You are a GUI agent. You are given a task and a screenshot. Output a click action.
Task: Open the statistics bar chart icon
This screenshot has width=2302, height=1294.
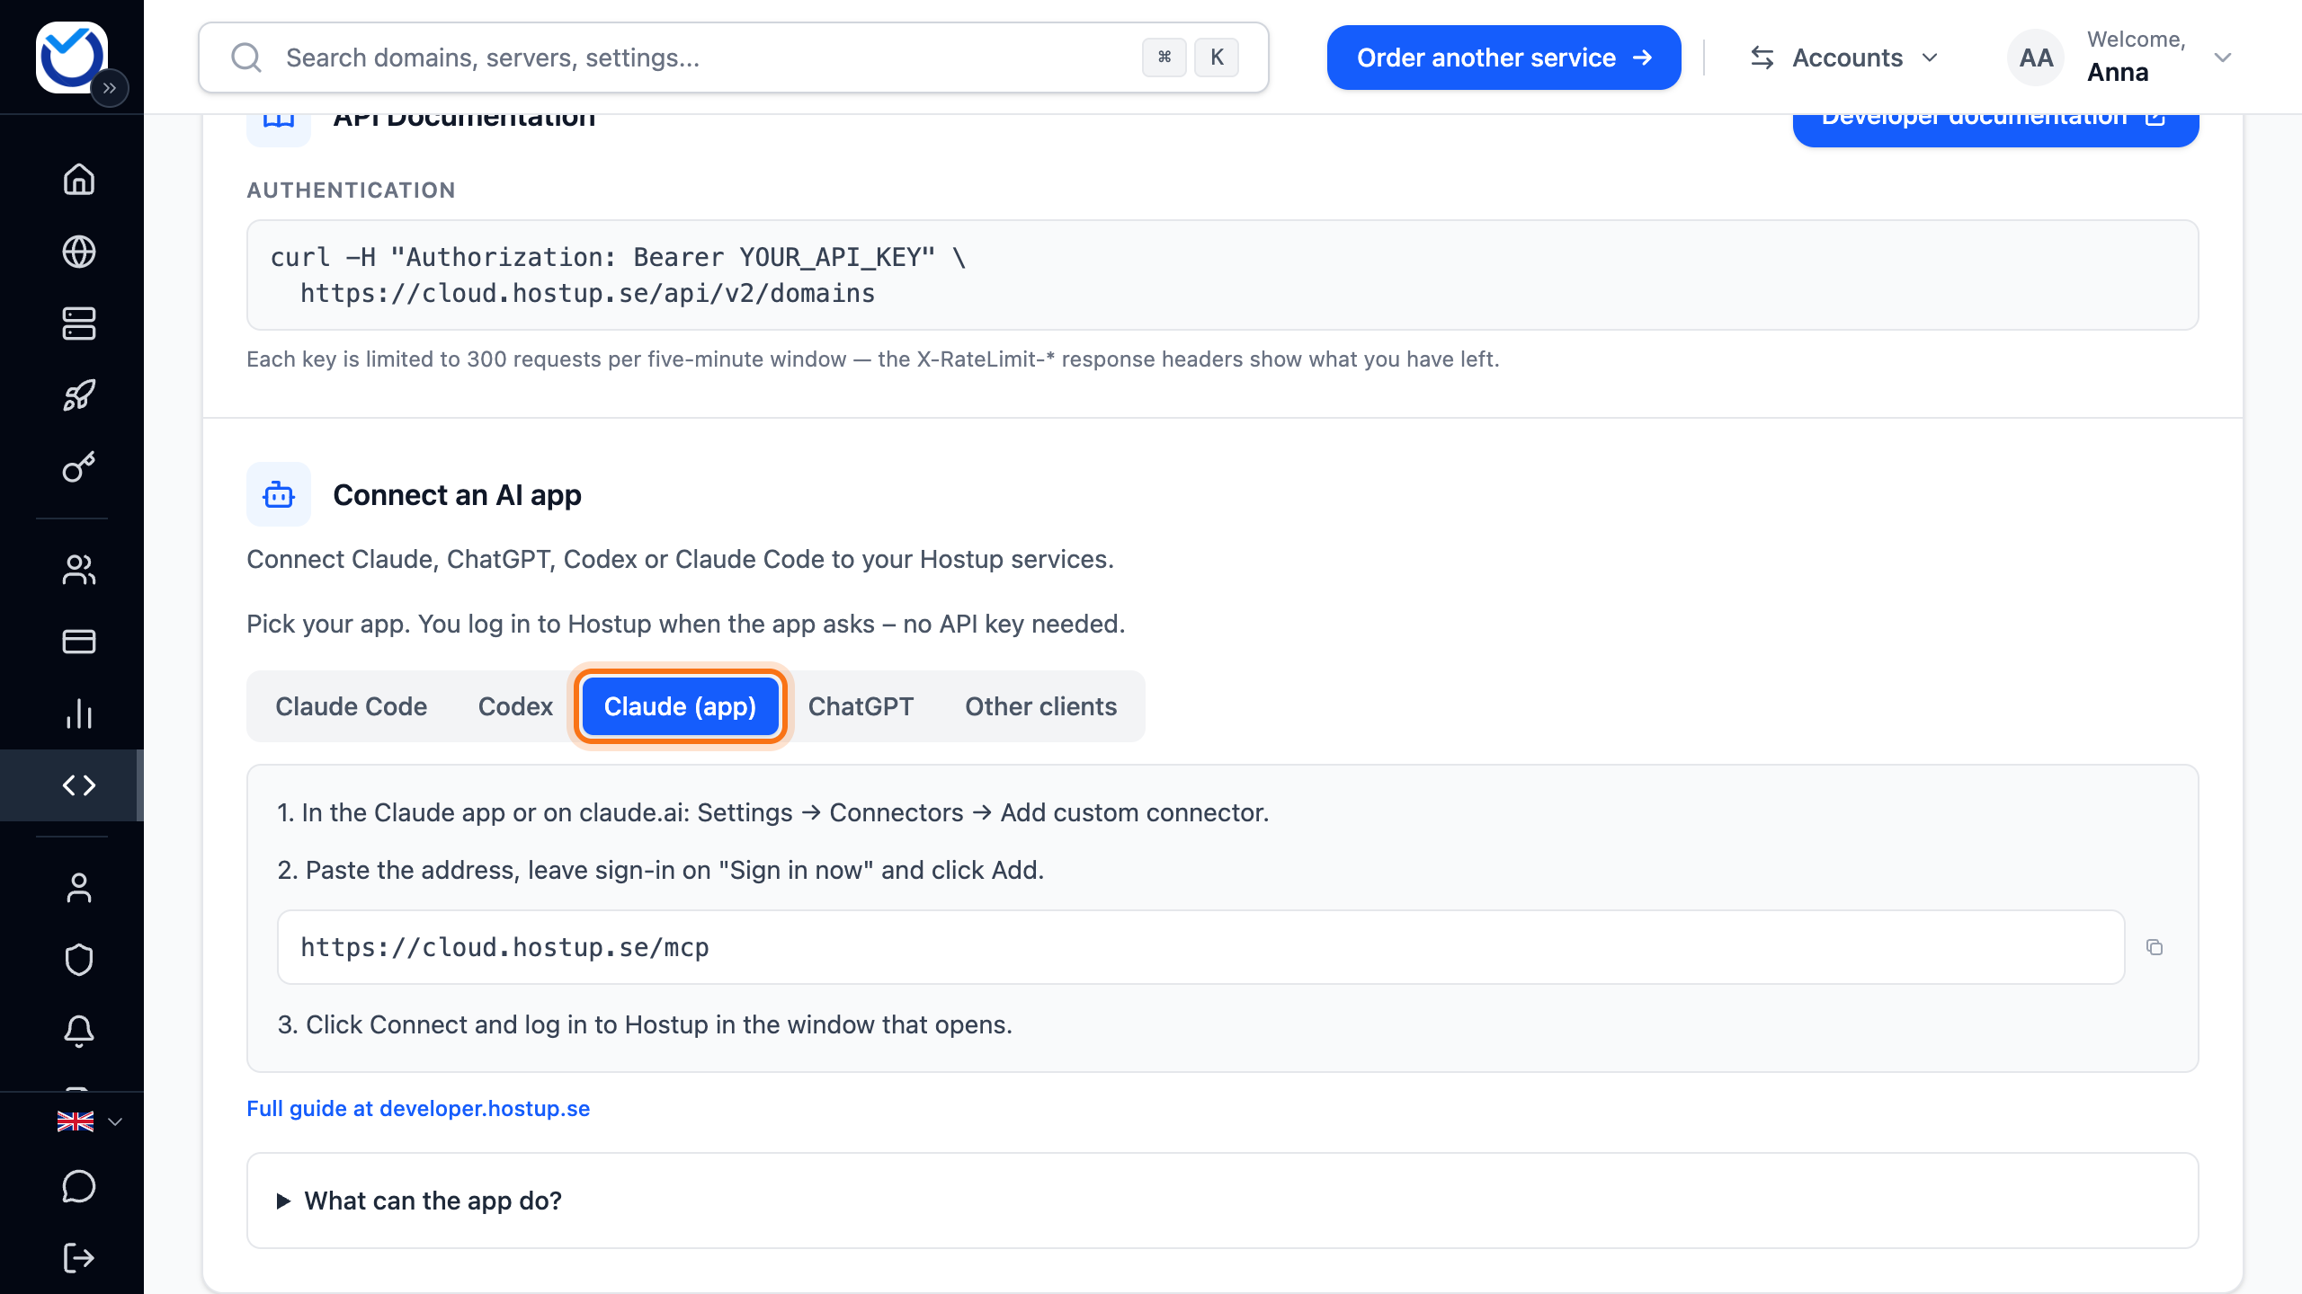(79, 713)
